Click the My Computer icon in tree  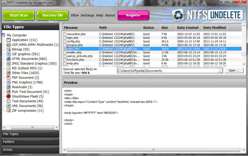pyautogui.click(x=4, y=35)
